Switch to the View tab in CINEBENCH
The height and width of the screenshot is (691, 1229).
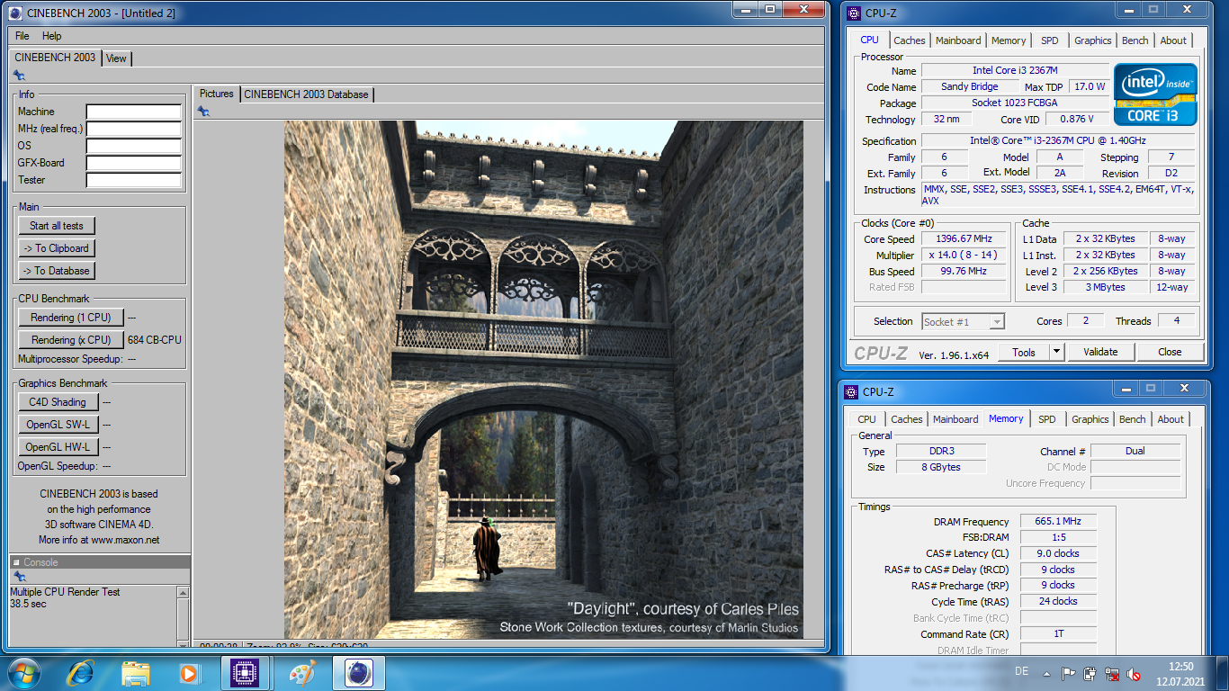116,58
